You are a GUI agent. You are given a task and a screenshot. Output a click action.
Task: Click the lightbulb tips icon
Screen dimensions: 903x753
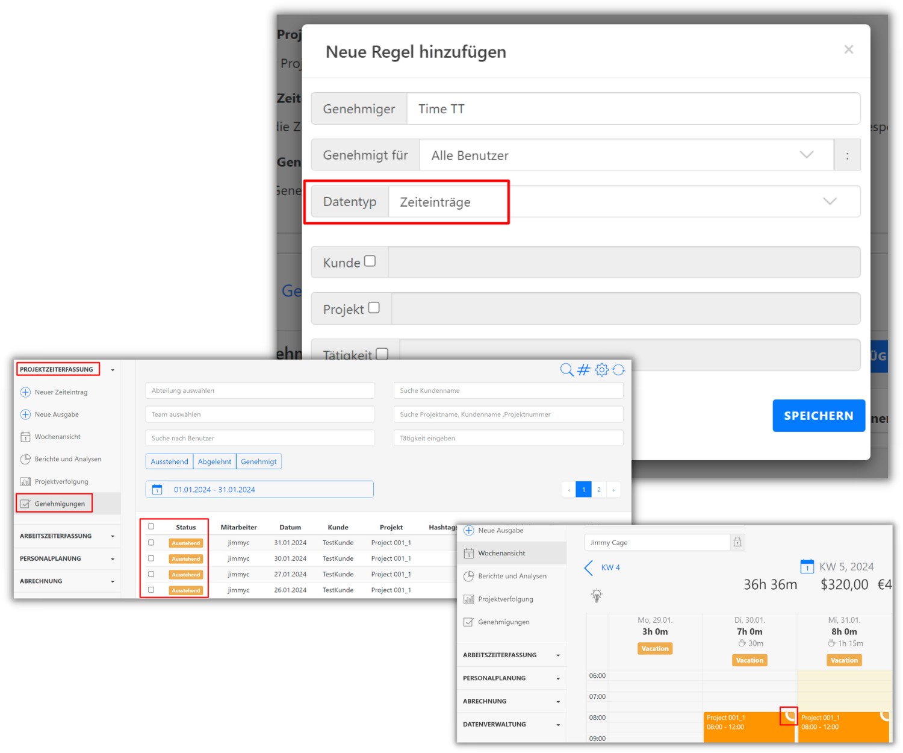point(597,596)
